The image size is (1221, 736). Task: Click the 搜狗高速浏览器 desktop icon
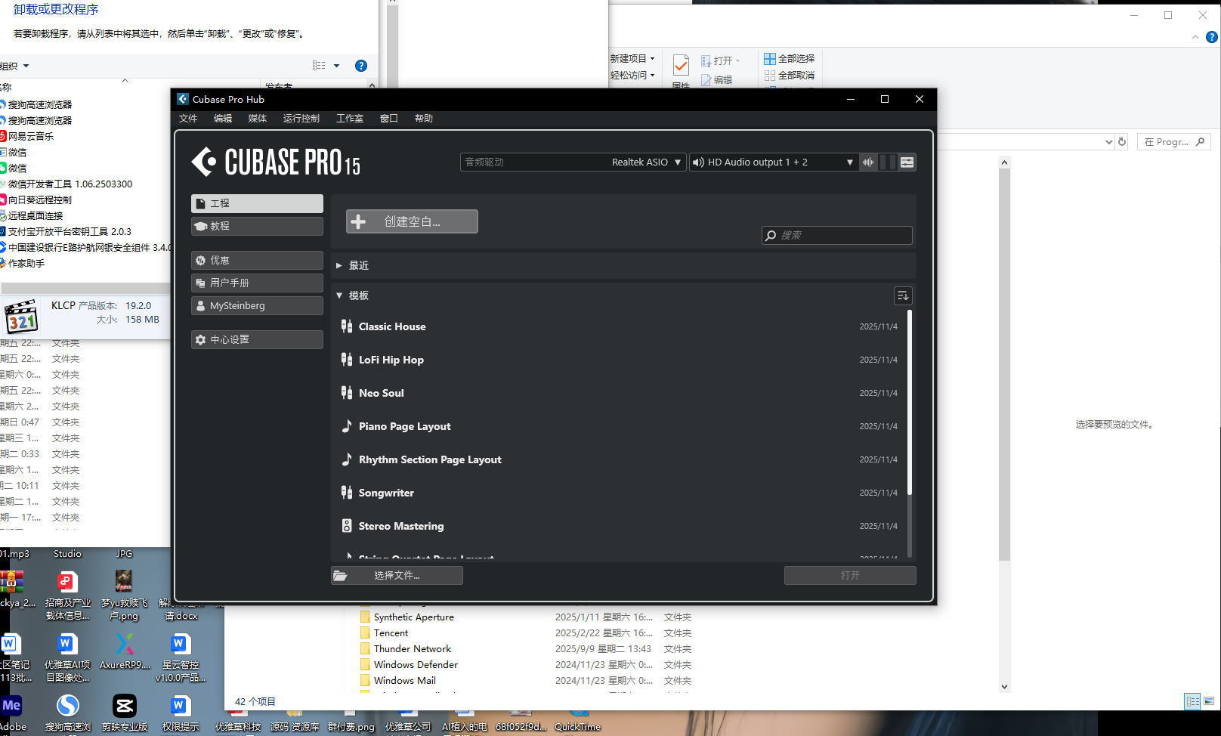pos(68,713)
